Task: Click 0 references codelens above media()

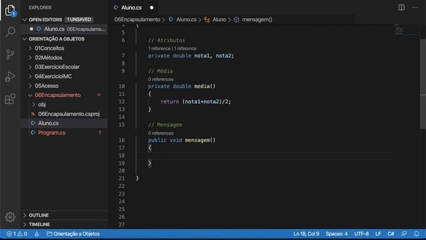Action: (160, 79)
